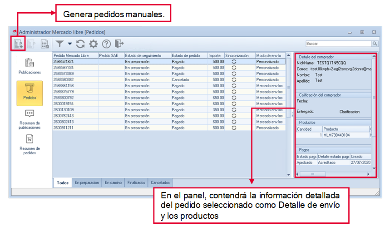This screenshot has height=226, width=390.
Task: Click sync icon for order 2593580382
Action: point(234,79)
